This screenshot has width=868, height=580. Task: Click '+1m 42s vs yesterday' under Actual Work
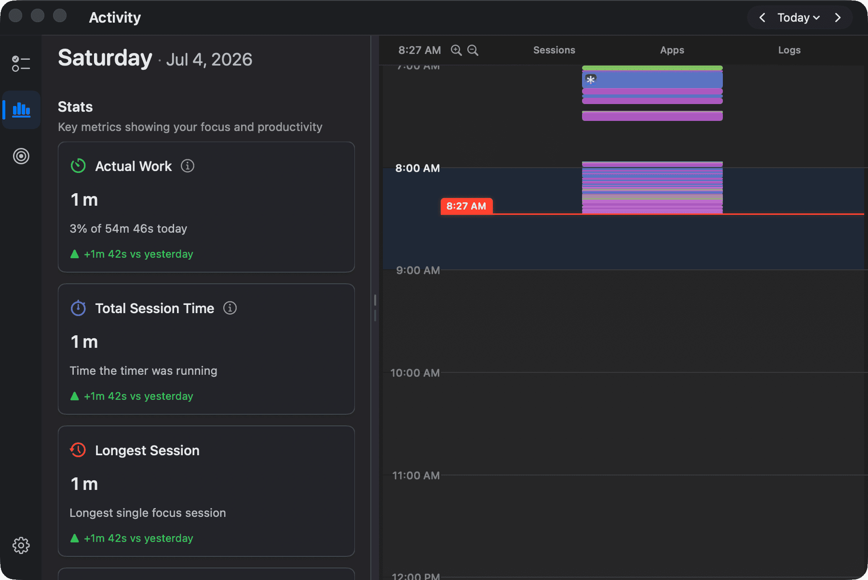point(138,254)
